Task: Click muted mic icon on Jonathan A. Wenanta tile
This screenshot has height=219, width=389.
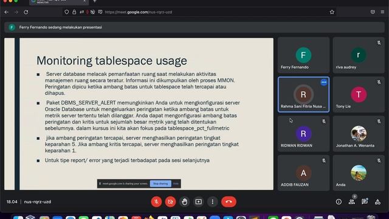Action: point(379,121)
